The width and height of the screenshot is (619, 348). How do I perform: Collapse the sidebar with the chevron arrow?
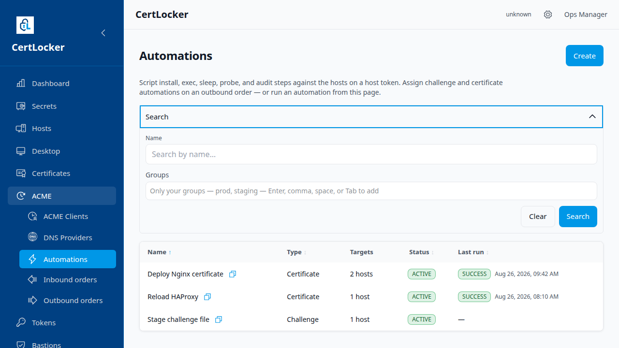click(x=103, y=33)
